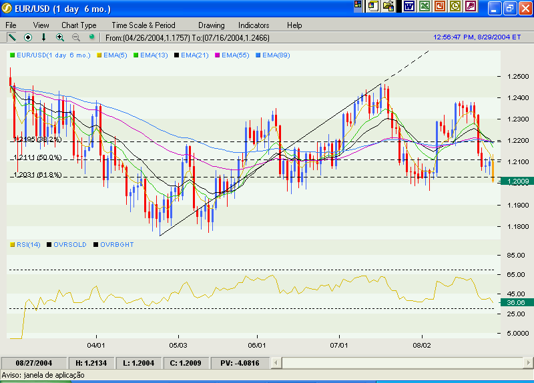Click the EMA(89) blue legend swatch
The width and height of the screenshot is (534, 383).
(258, 55)
